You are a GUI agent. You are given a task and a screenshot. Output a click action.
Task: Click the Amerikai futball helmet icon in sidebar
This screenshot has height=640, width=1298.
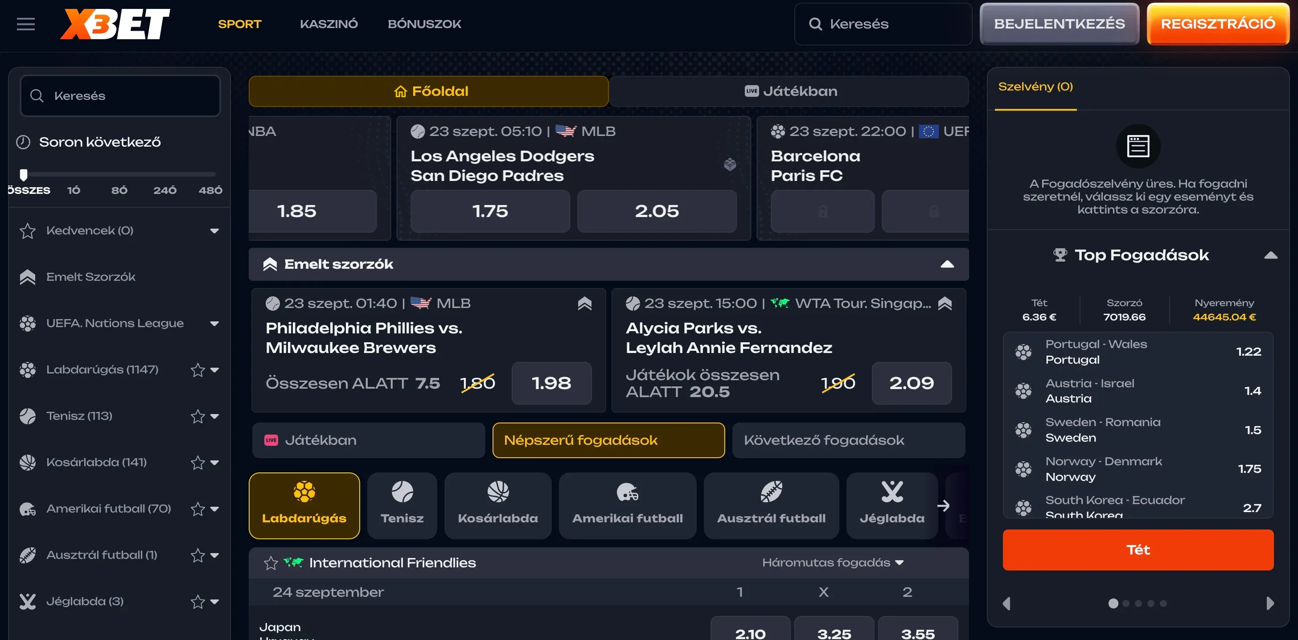pos(27,509)
